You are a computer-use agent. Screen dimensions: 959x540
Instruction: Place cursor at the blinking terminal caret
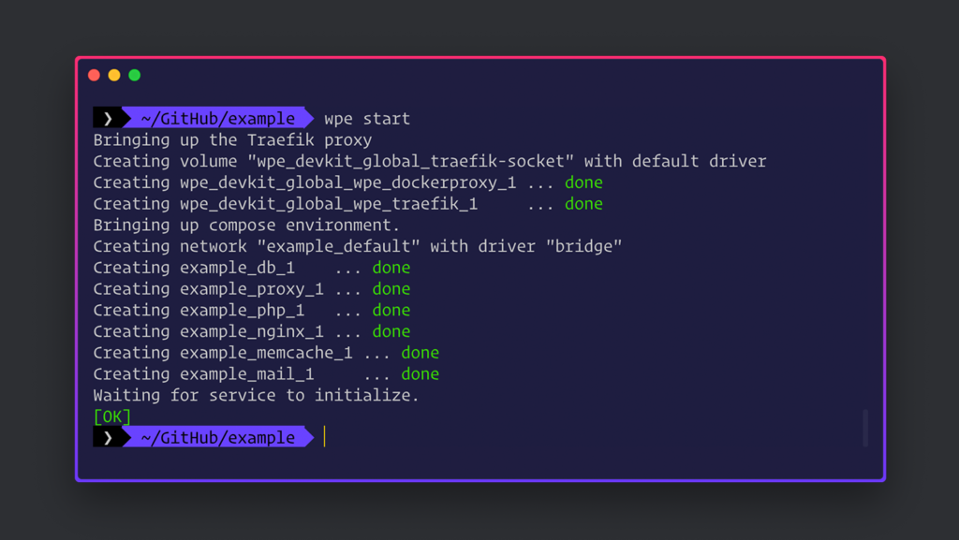pyautogui.click(x=325, y=436)
